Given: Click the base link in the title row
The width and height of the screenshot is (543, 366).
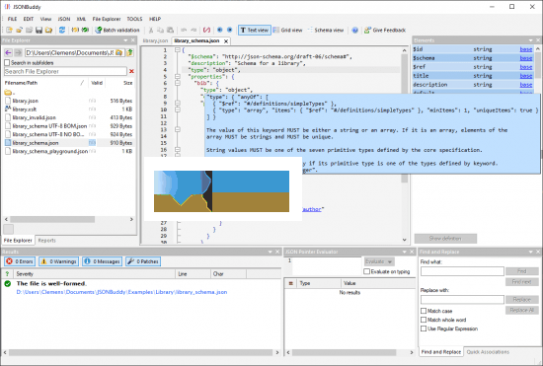Looking at the screenshot, I should pyautogui.click(x=525, y=76).
